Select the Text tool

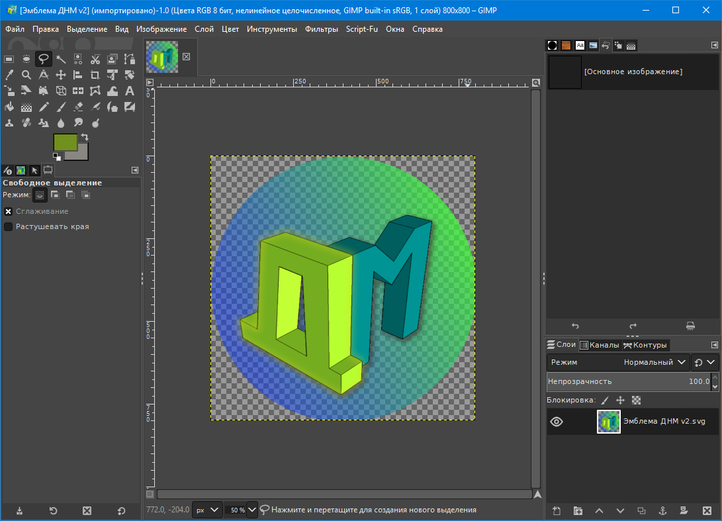point(130,91)
